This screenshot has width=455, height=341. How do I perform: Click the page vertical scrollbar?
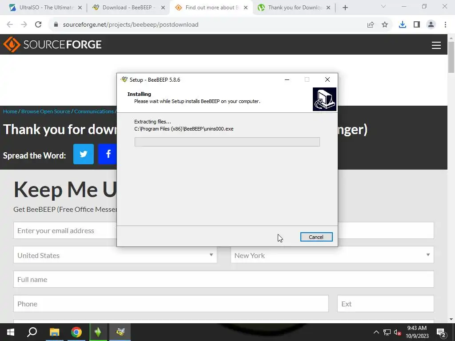click(451, 57)
